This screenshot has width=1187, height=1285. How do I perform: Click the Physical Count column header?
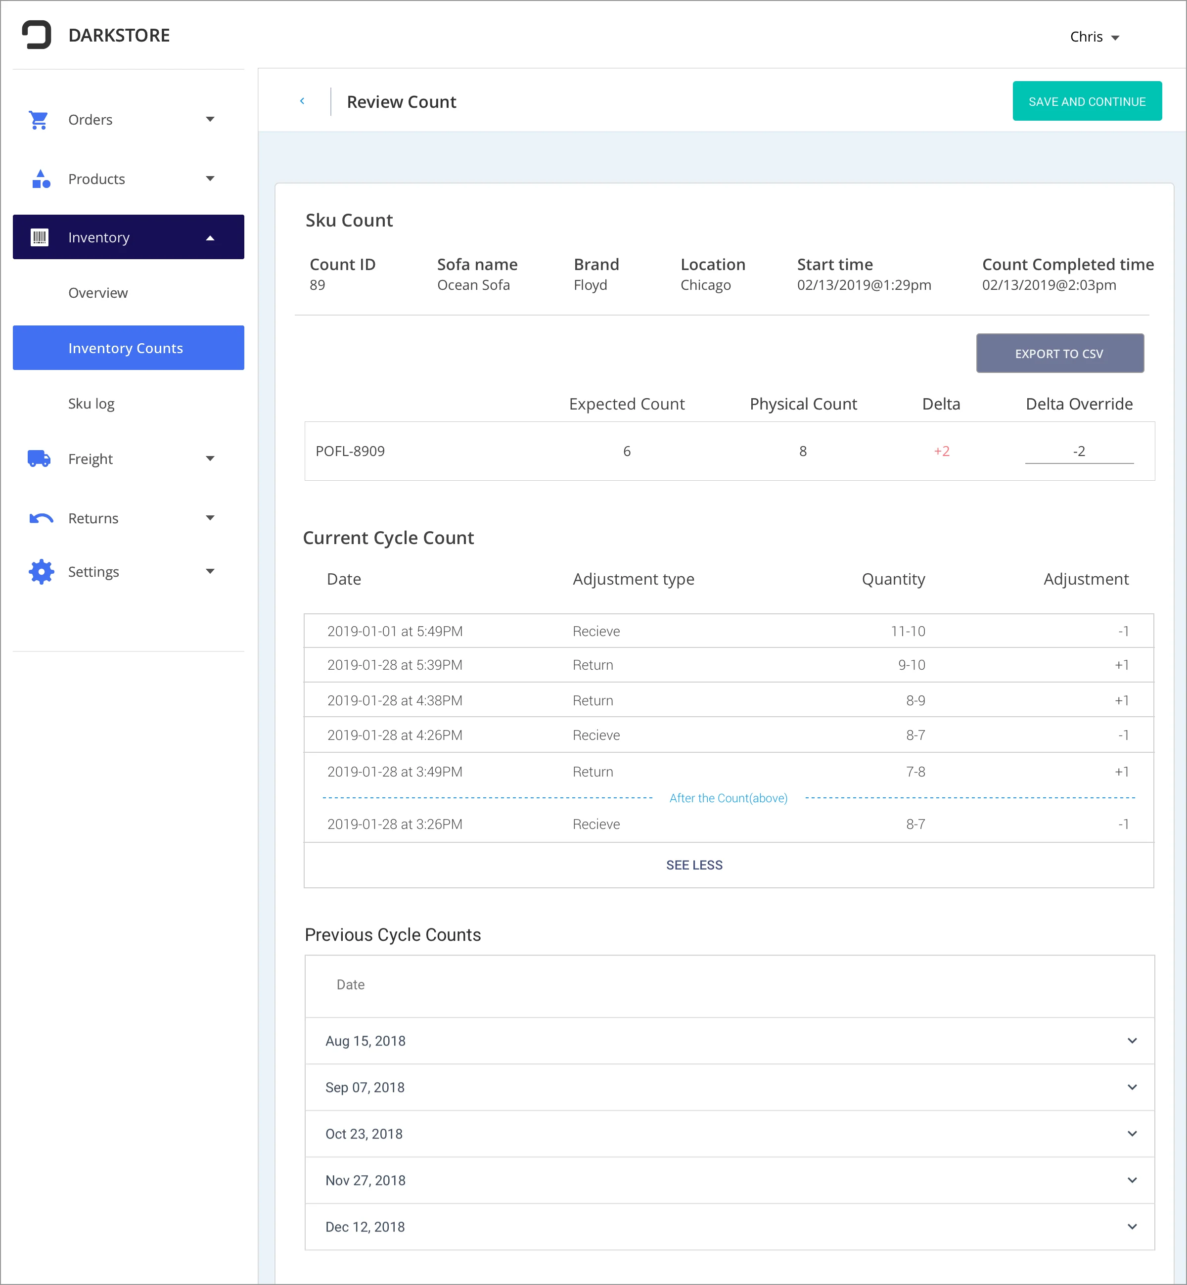(x=803, y=403)
